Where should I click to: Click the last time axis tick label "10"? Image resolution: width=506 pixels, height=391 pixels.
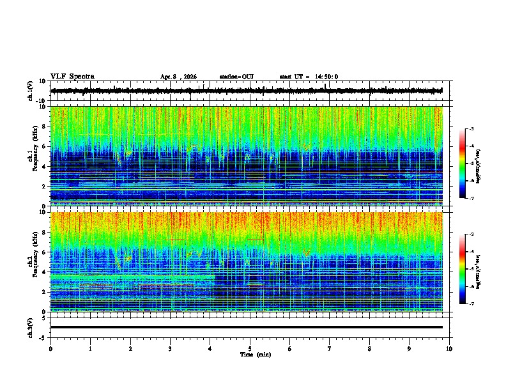click(449, 349)
